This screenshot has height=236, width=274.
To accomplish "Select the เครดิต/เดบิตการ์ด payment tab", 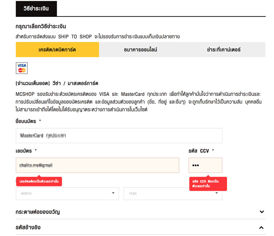I will [57, 50].
